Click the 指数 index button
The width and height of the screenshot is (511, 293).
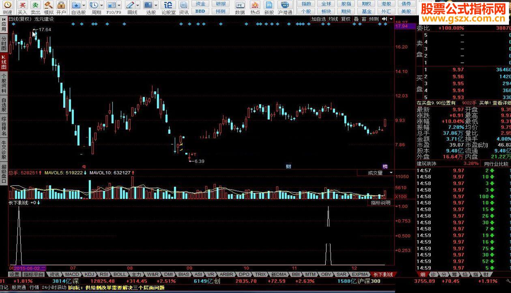307,4
